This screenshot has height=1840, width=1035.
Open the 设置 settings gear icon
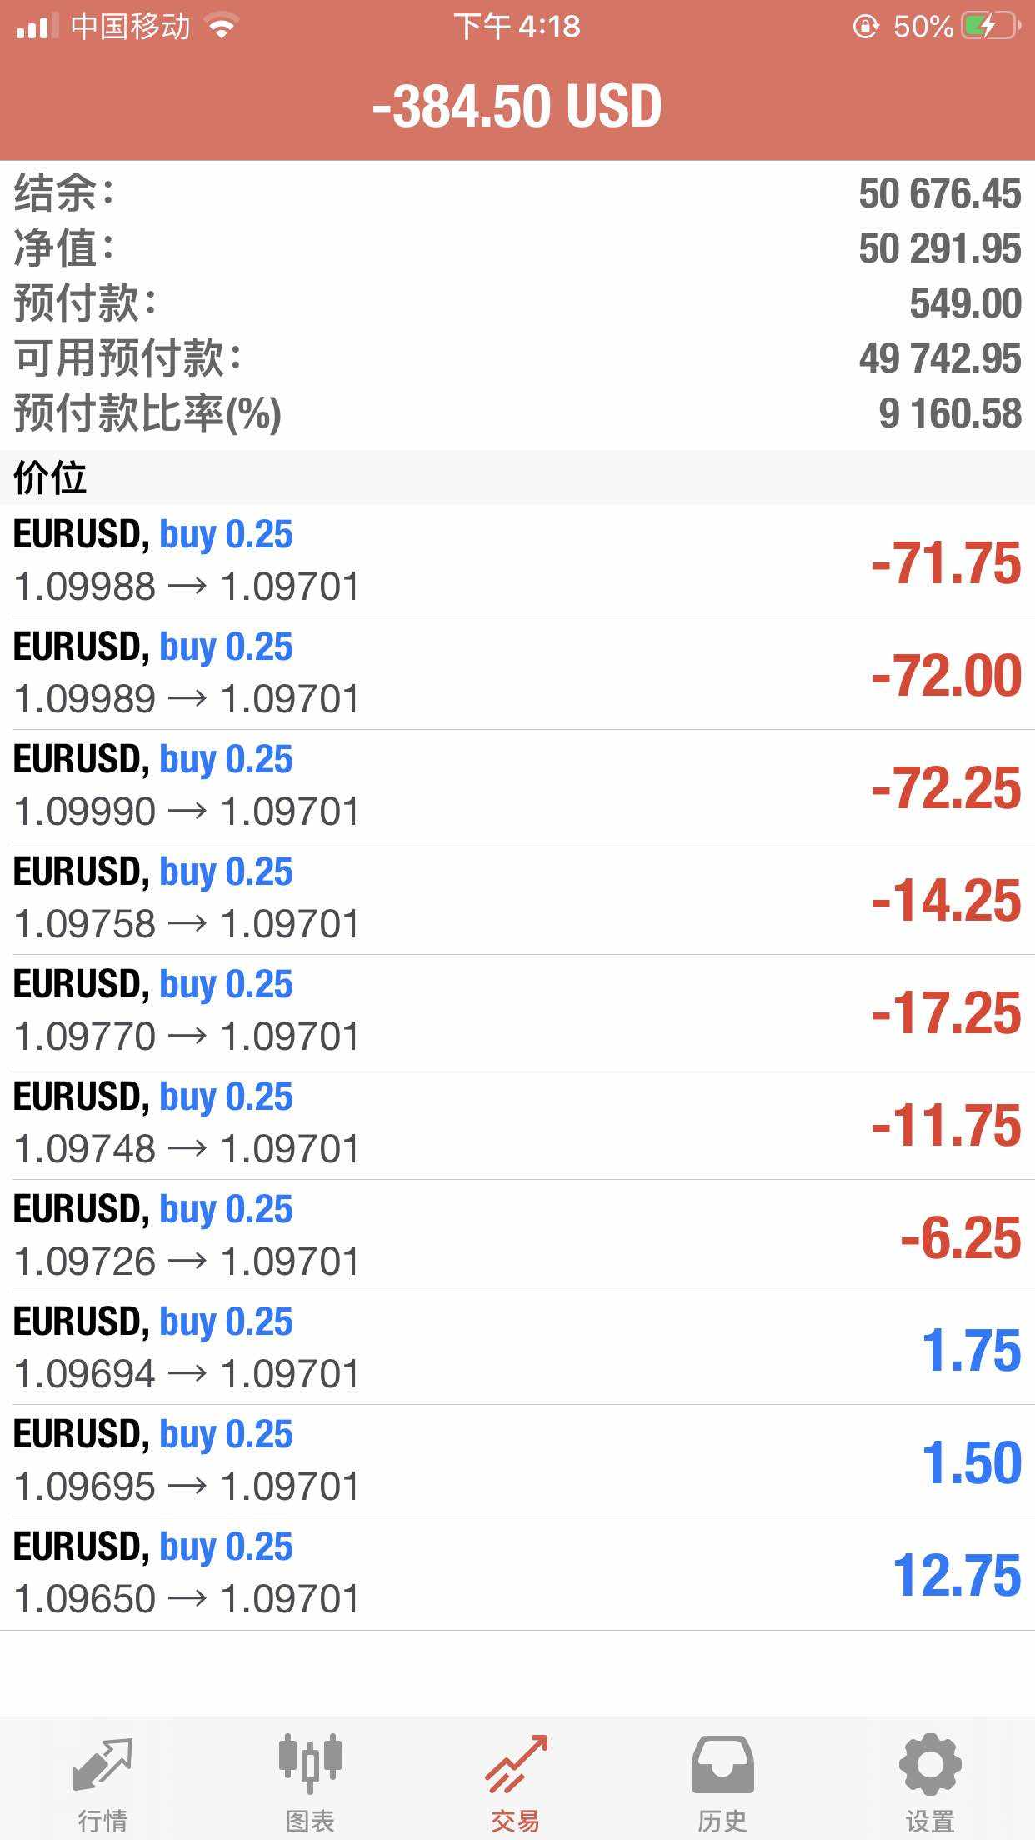point(930,1763)
